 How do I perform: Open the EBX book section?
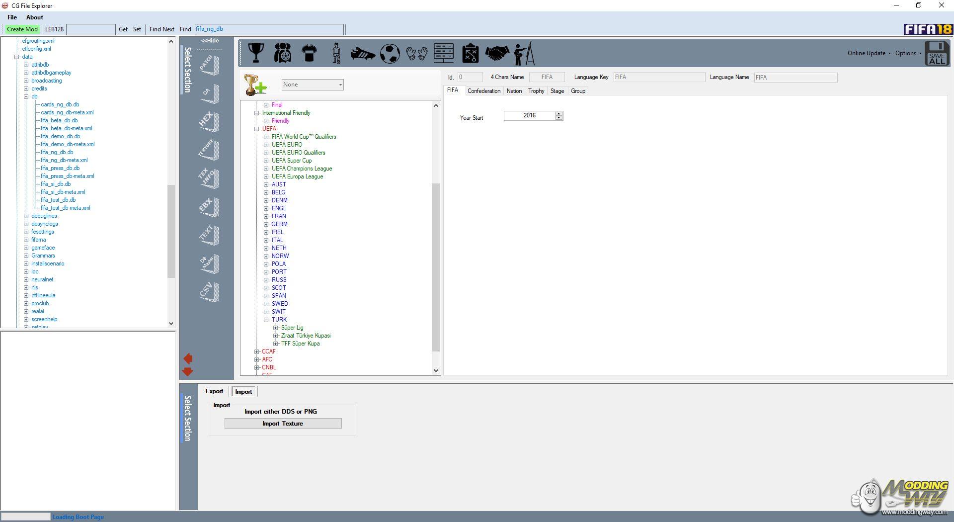[209, 207]
